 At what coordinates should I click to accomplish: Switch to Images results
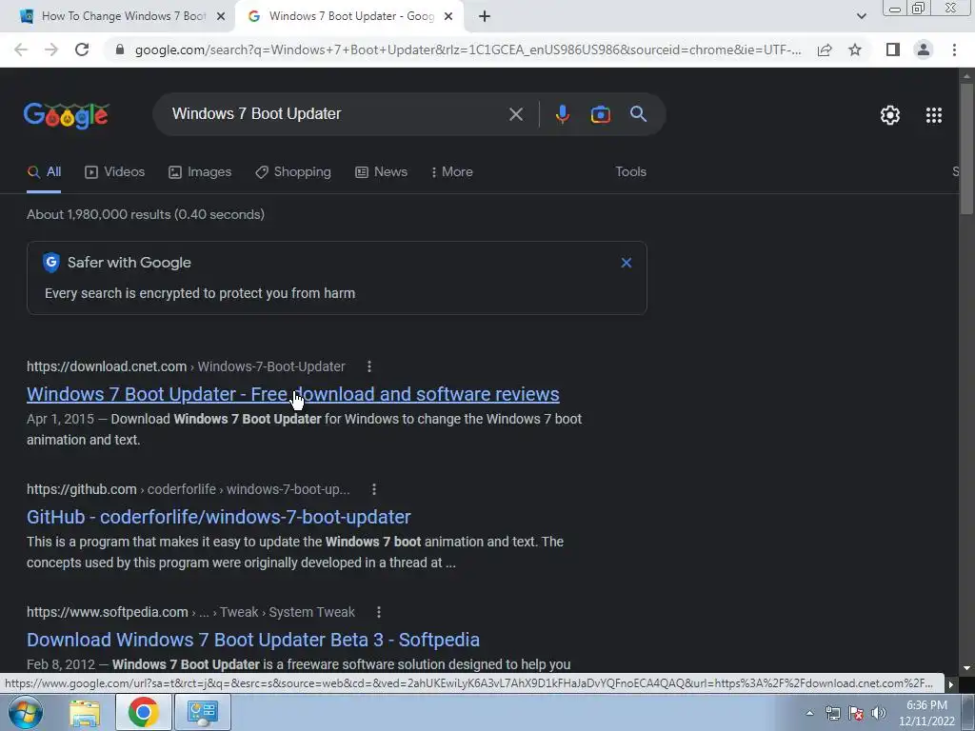click(x=200, y=172)
